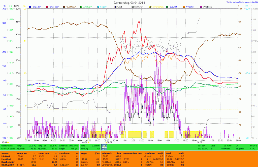Screen dimensions: 258x167
Task: Click the 'Temp. 2m' column header in orange table
Action: point(22,153)
